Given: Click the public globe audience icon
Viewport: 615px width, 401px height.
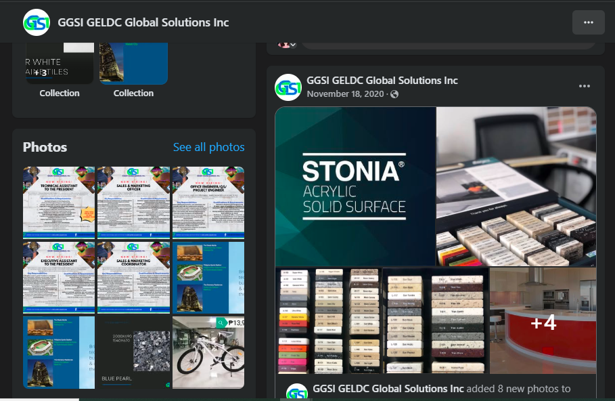Looking at the screenshot, I should [x=394, y=94].
